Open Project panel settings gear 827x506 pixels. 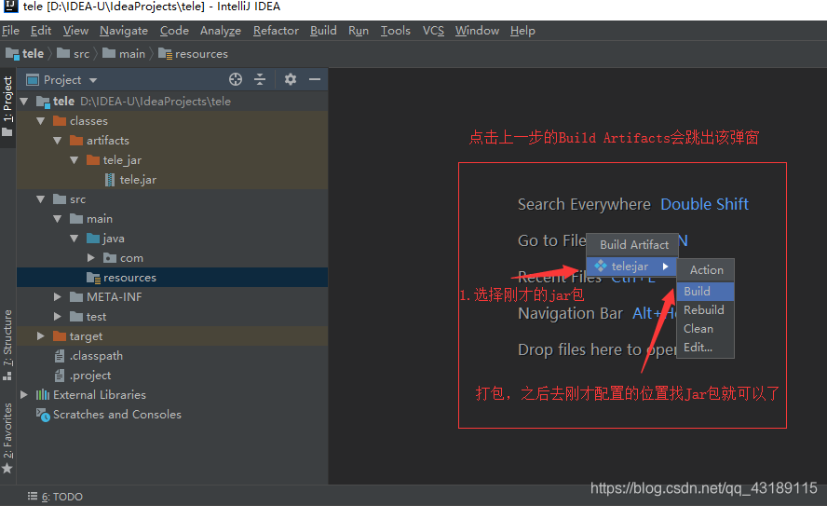click(x=290, y=79)
